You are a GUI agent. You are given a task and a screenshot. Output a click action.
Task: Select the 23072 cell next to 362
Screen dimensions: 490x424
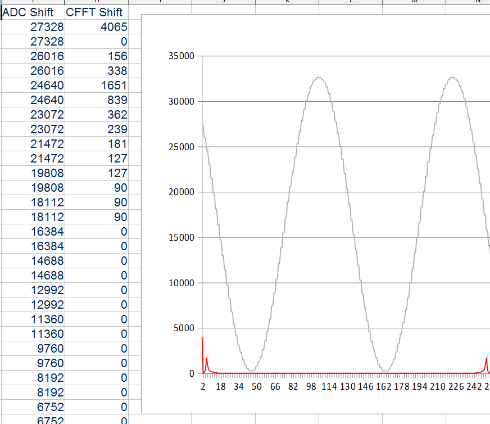[x=33, y=115]
